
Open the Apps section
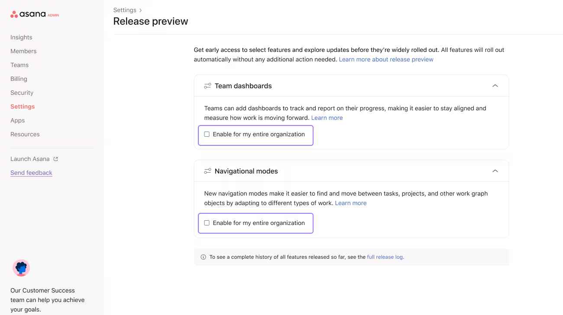pyautogui.click(x=17, y=120)
